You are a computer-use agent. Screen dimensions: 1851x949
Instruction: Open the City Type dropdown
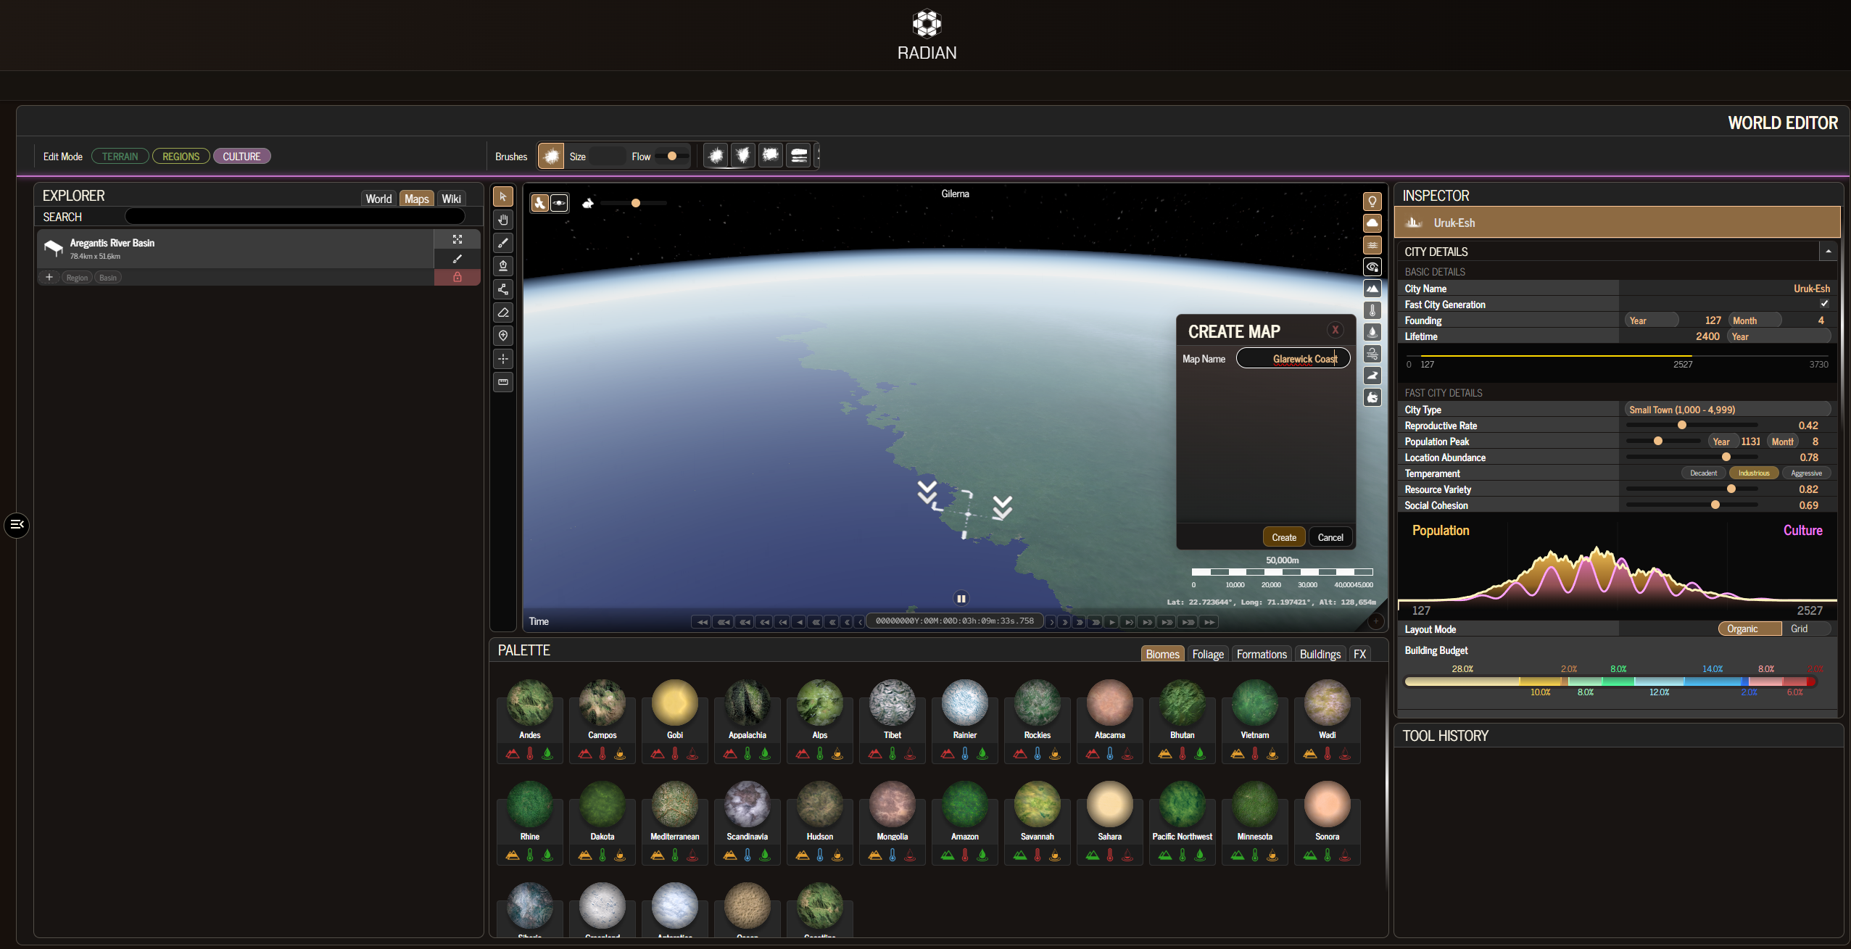(x=1727, y=410)
